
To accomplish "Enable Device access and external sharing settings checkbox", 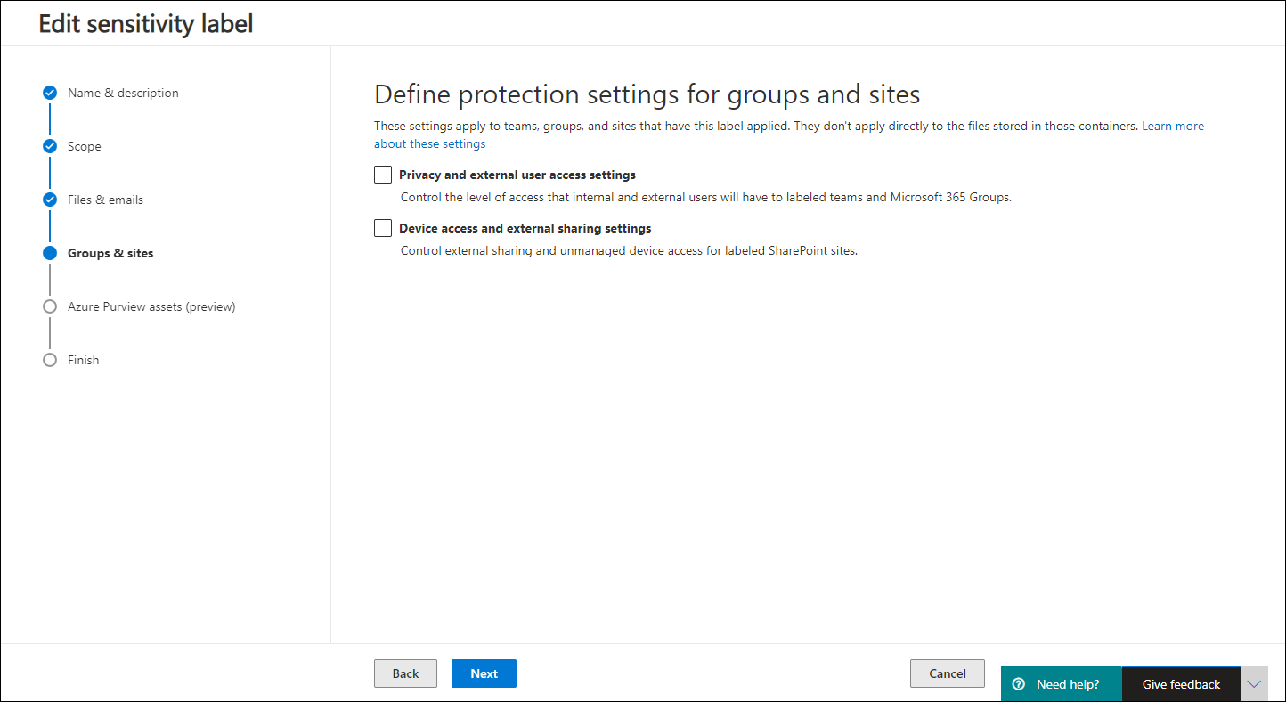I will [x=383, y=228].
